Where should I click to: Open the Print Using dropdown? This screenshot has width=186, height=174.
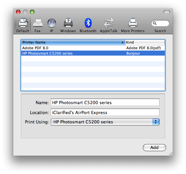pyautogui.click(x=105, y=122)
